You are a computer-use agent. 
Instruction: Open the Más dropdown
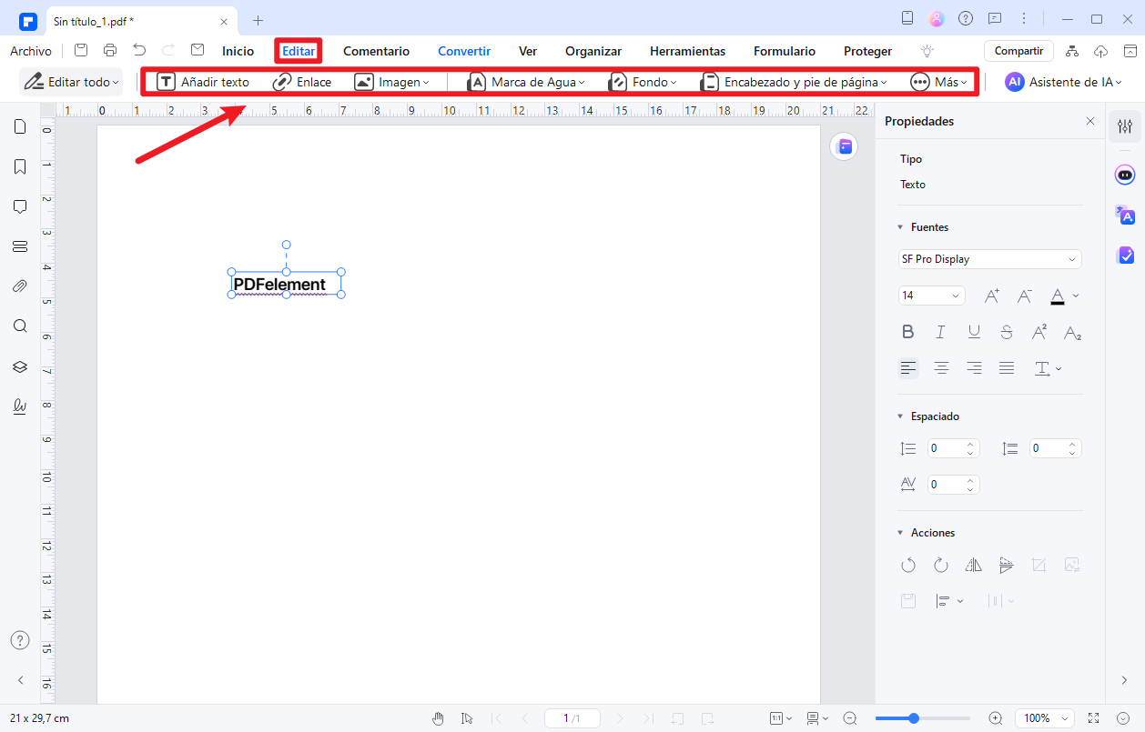pos(939,82)
